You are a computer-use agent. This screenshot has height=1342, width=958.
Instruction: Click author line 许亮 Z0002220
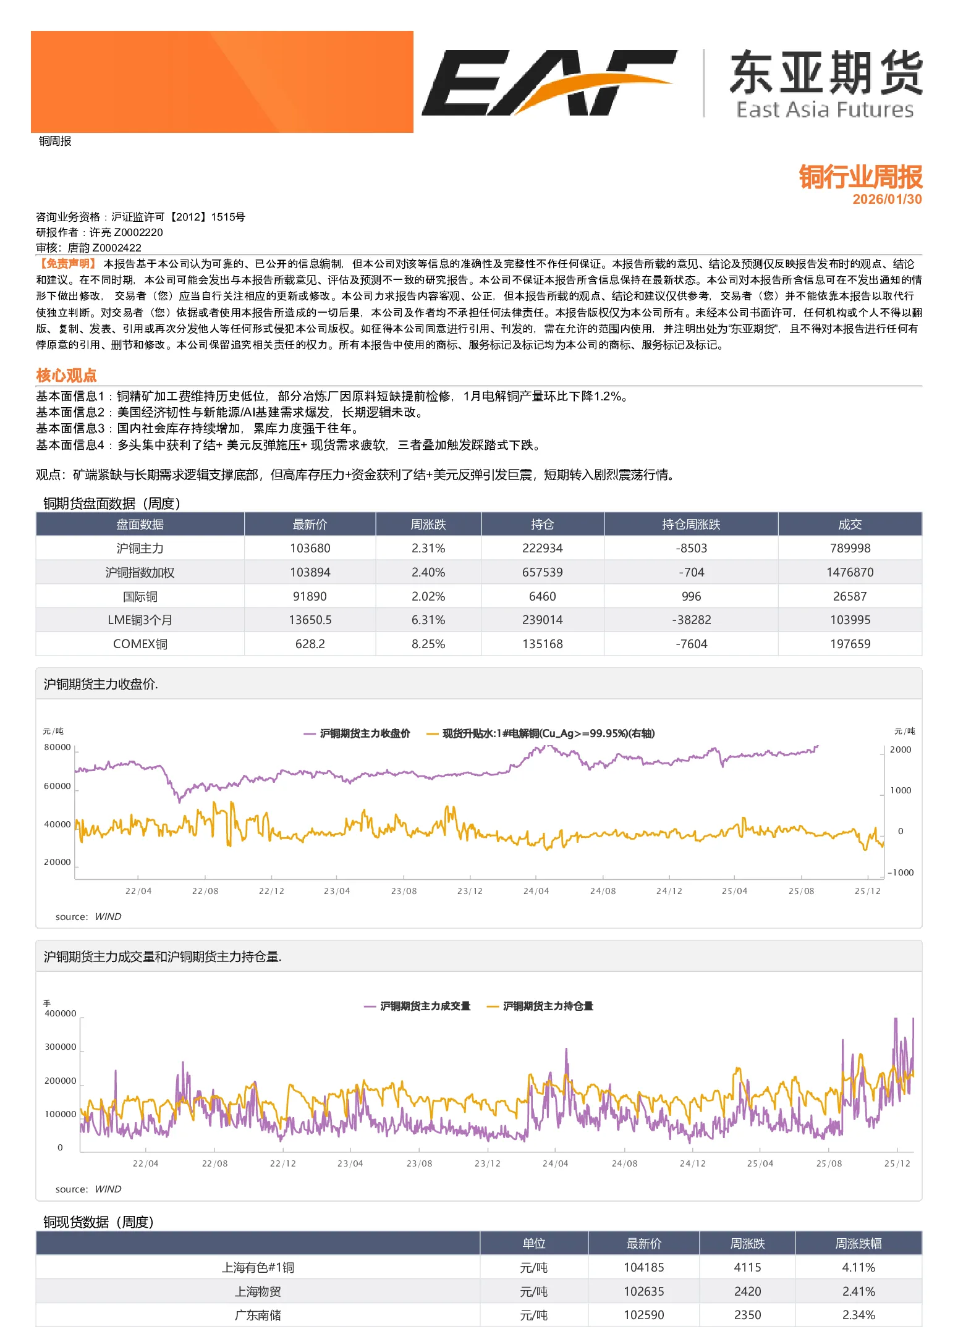pyautogui.click(x=100, y=232)
